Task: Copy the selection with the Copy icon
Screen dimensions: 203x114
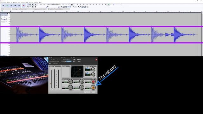Action: 63,7
